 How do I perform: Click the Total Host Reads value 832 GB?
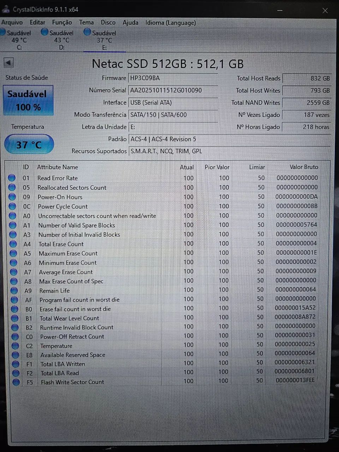[x=307, y=78]
